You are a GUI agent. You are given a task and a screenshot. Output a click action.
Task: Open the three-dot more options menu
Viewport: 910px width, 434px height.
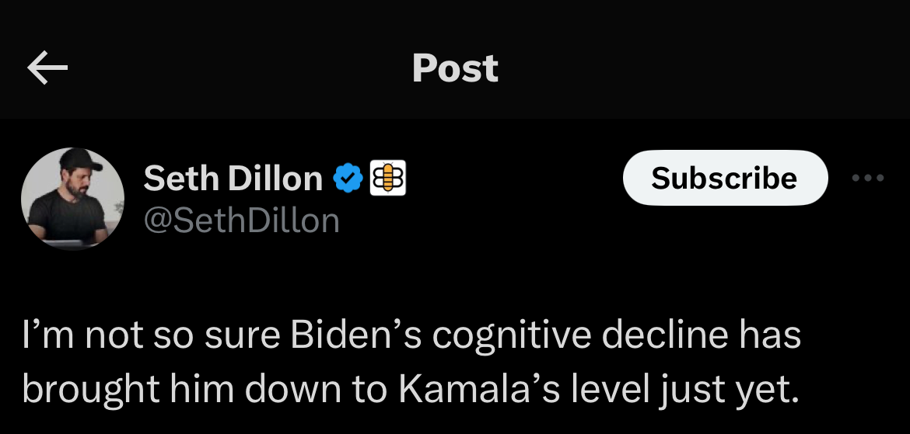(868, 179)
